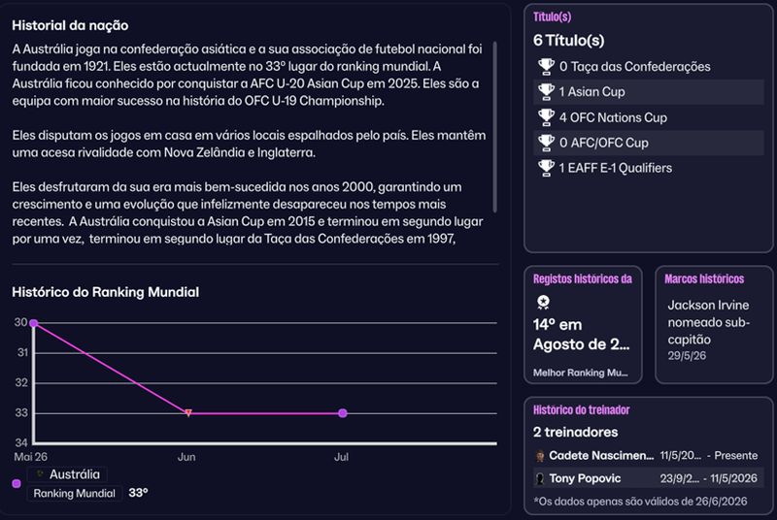
Task: Click the OFC Nations Cup trophy icon
Action: click(546, 117)
